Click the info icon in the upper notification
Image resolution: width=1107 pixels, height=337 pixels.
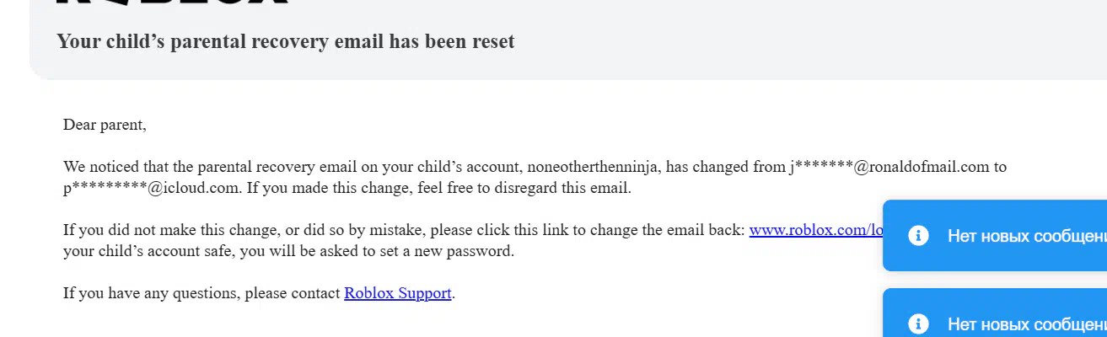(x=918, y=236)
